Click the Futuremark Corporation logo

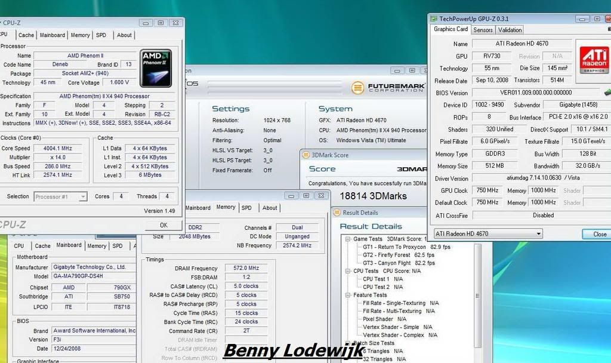[388, 87]
